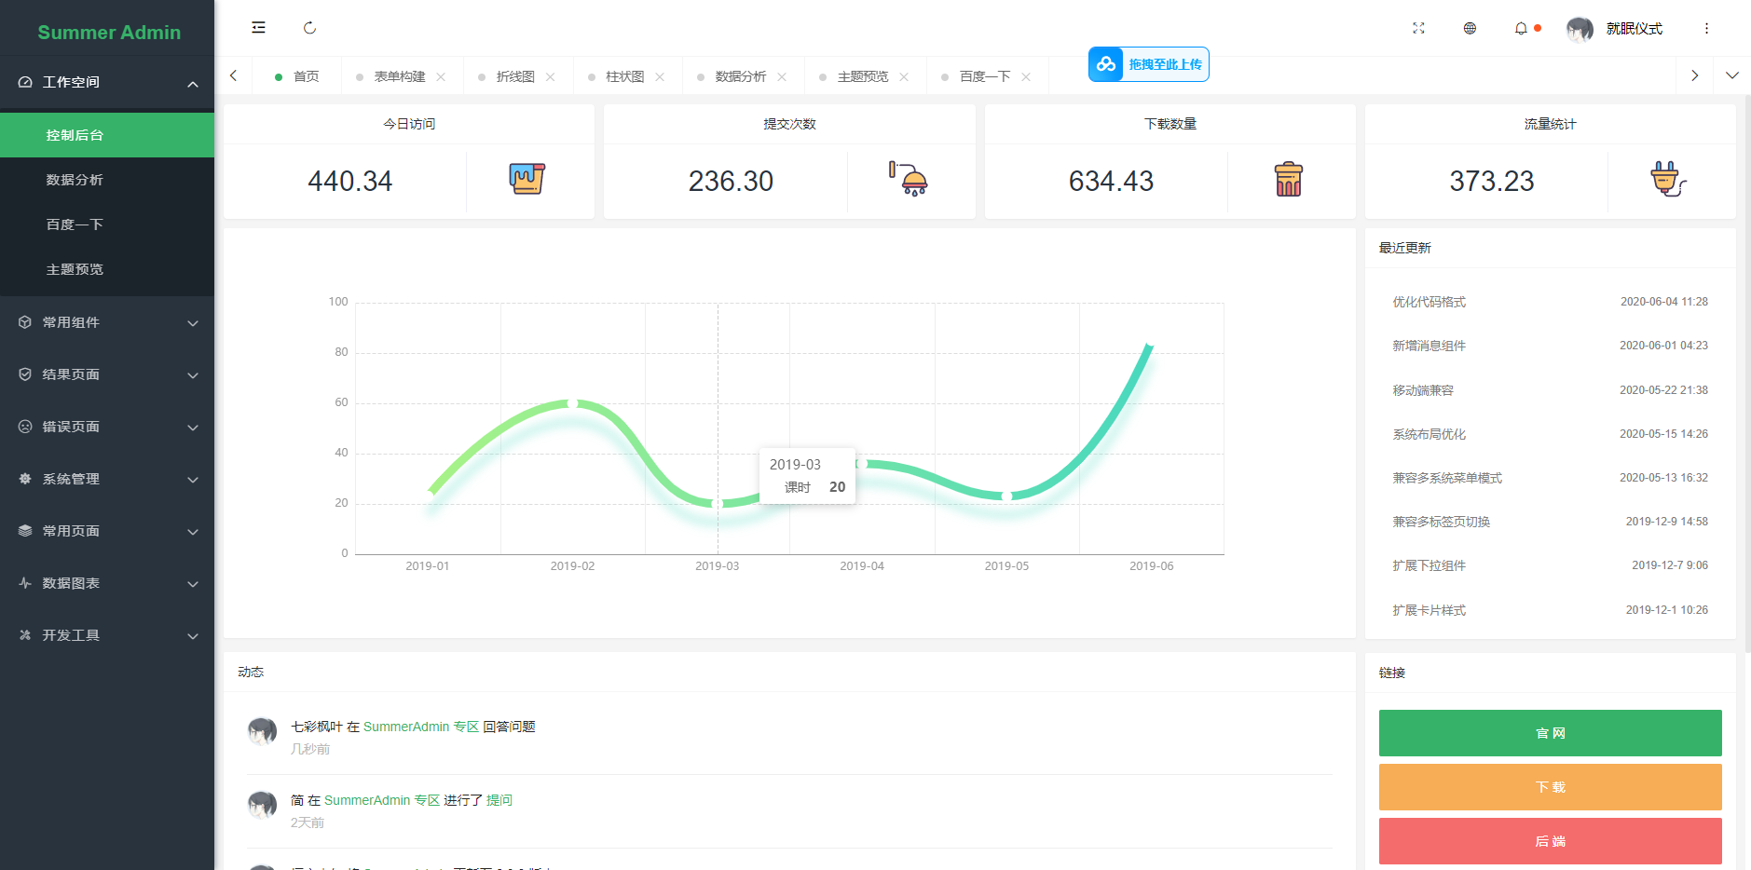This screenshot has width=1751, height=870.
Task: Close the 折线图 tab
Action: click(x=551, y=76)
